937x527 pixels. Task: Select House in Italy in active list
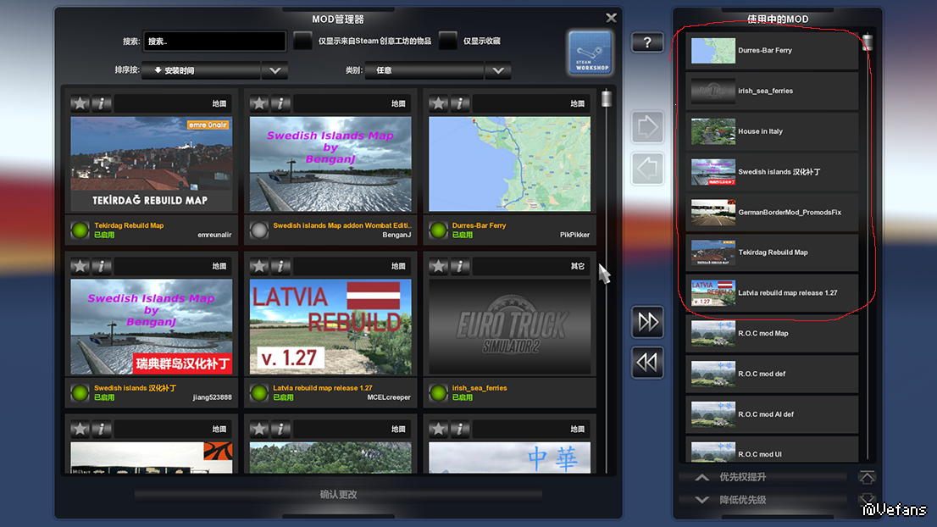772,131
